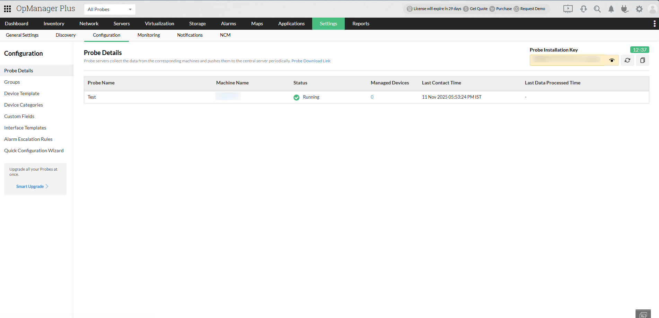659x318 pixels.
Task: Open the All Probes dropdown
Action: 109,9
